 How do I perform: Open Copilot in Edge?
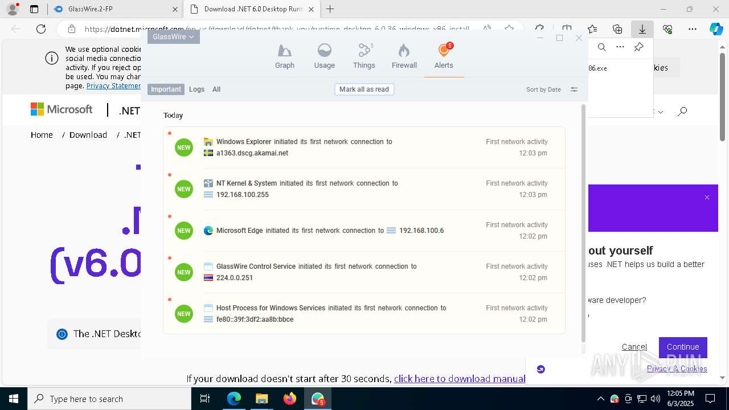click(x=716, y=29)
